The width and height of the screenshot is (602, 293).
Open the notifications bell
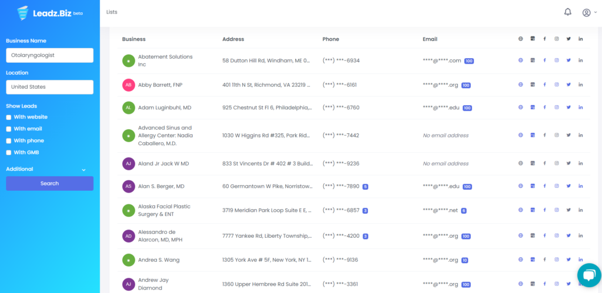pyautogui.click(x=567, y=12)
